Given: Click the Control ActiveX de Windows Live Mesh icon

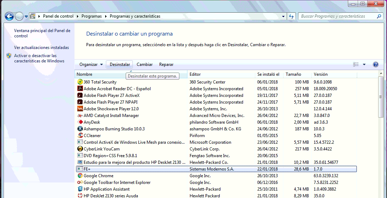Looking at the screenshot, I should (x=80, y=142).
